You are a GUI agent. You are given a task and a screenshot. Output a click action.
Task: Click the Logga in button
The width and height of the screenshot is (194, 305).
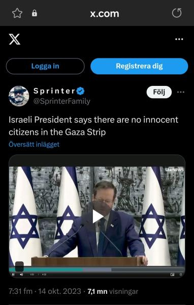45,66
